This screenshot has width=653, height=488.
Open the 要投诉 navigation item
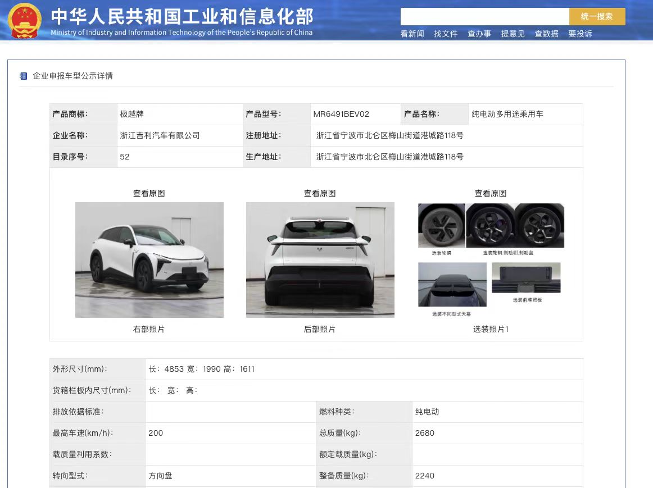(x=580, y=34)
